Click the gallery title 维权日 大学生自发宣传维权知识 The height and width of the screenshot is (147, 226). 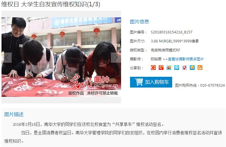(44, 4)
